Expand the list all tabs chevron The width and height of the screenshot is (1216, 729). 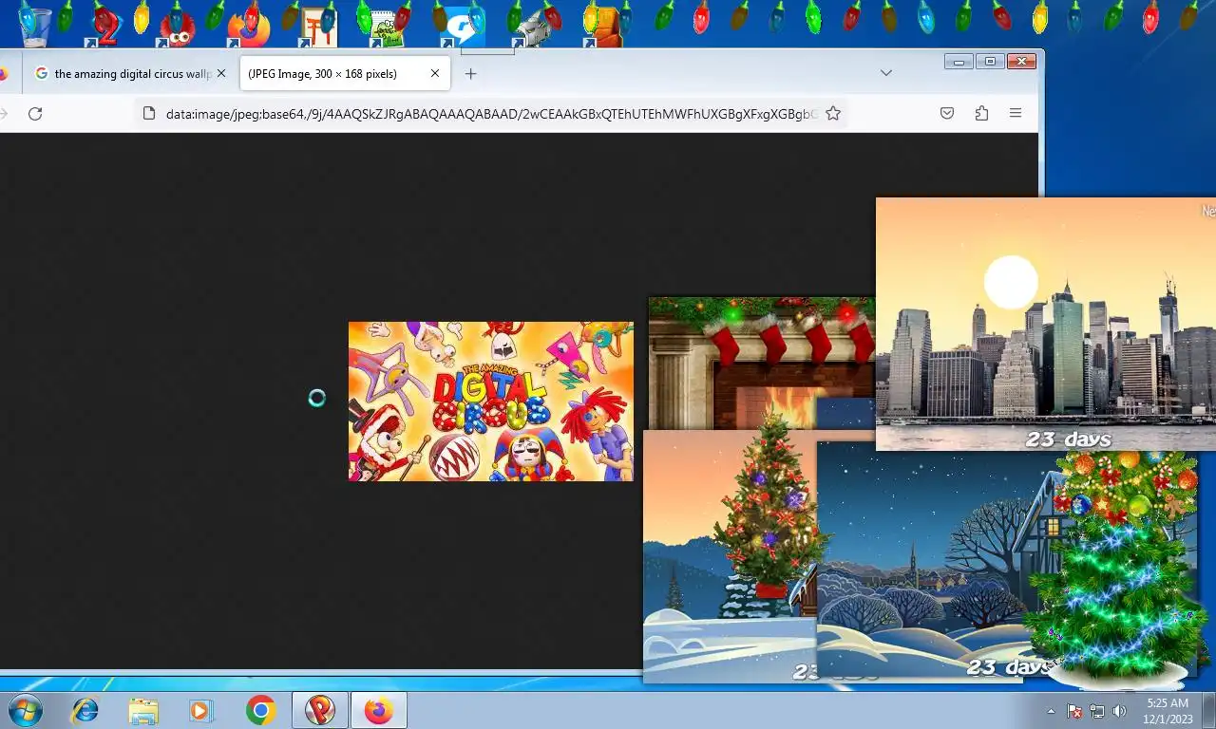886,73
